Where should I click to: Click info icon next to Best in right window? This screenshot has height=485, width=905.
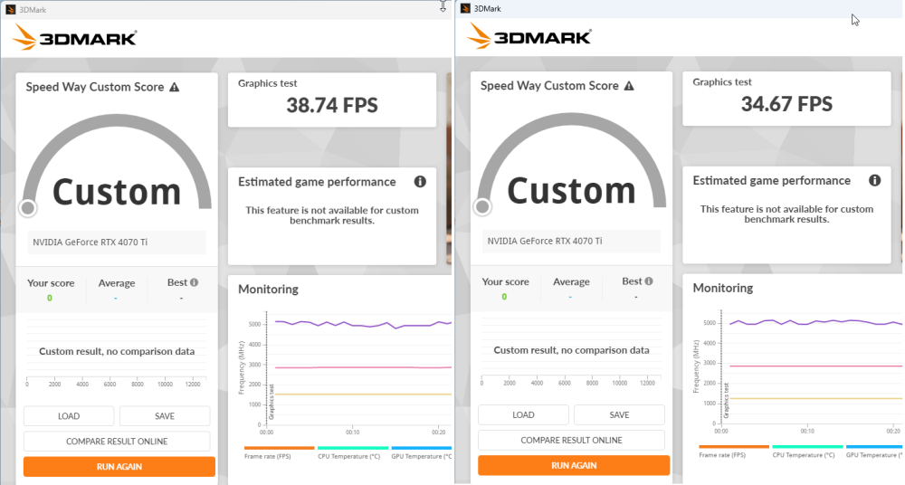649,281
